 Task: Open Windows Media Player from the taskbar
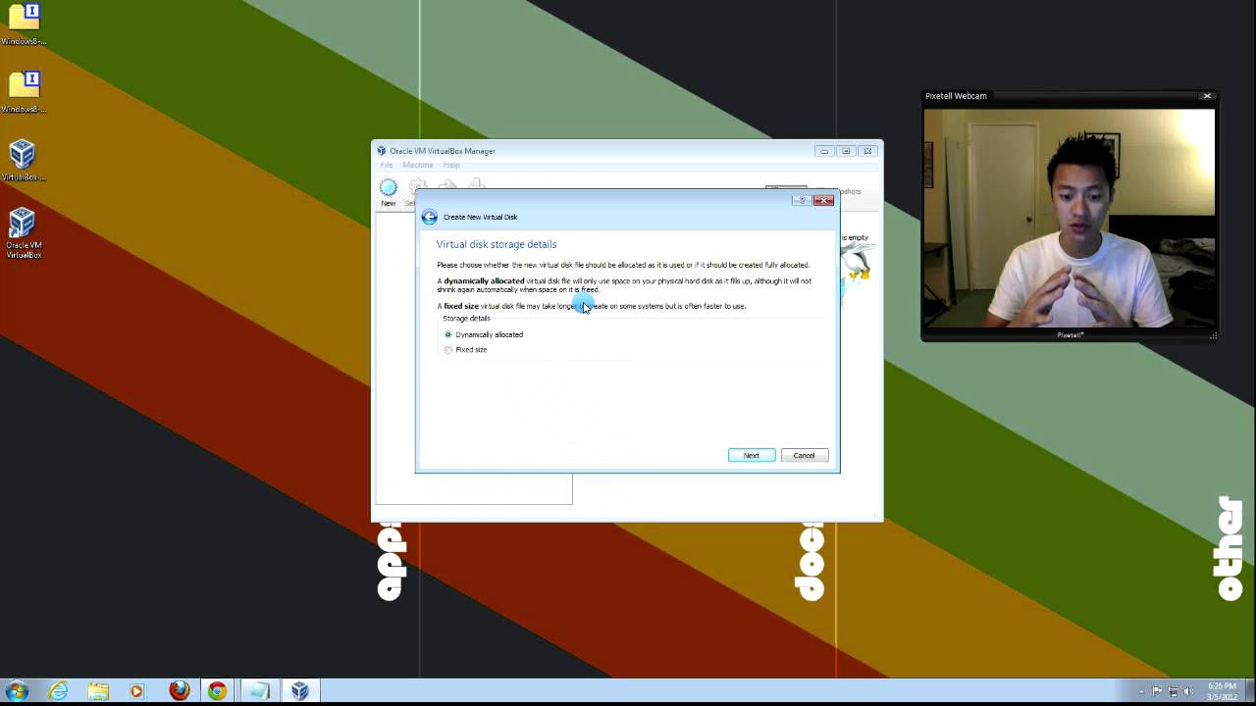tap(136, 691)
